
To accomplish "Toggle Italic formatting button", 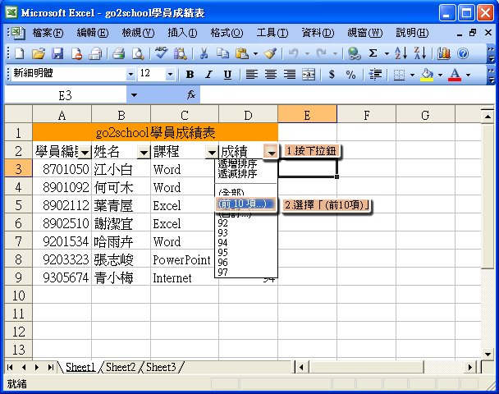I will coord(208,74).
